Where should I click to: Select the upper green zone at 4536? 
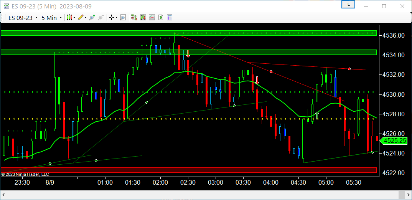[189, 33]
